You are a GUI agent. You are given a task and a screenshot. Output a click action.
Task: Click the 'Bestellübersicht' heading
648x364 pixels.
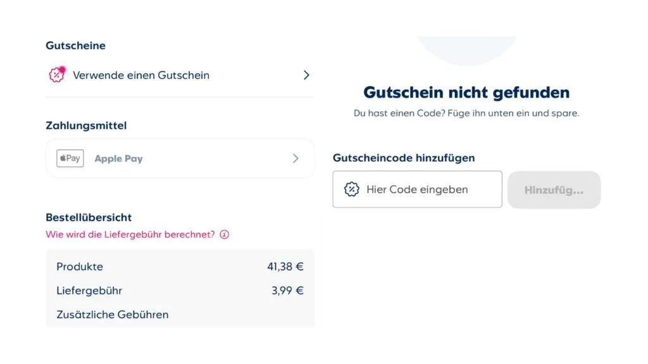pos(89,217)
